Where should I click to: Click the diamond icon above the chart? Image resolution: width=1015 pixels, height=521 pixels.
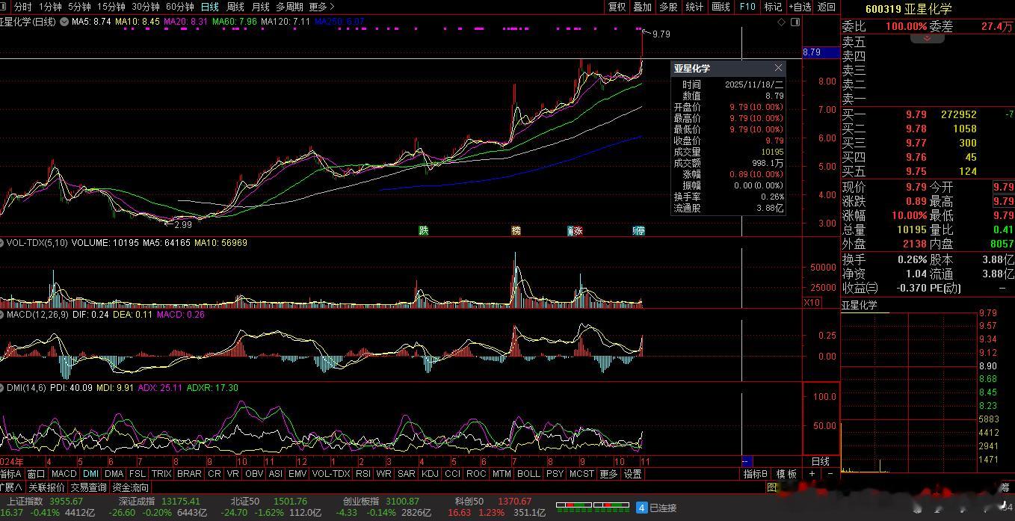click(x=782, y=22)
